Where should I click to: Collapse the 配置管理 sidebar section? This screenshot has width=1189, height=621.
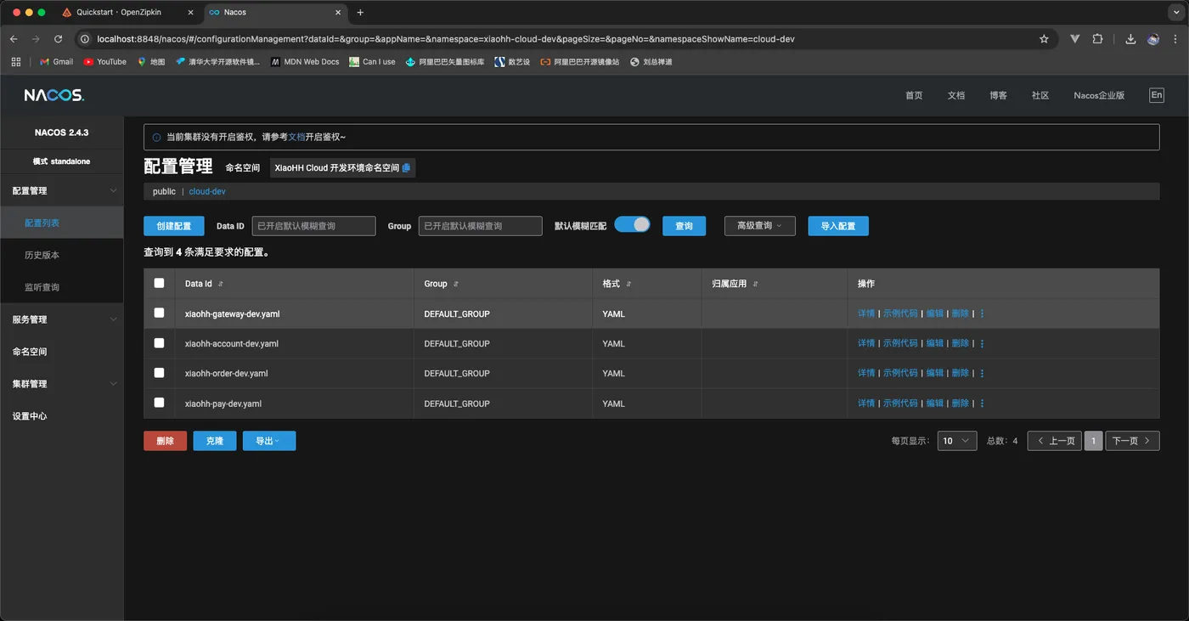pyautogui.click(x=61, y=191)
